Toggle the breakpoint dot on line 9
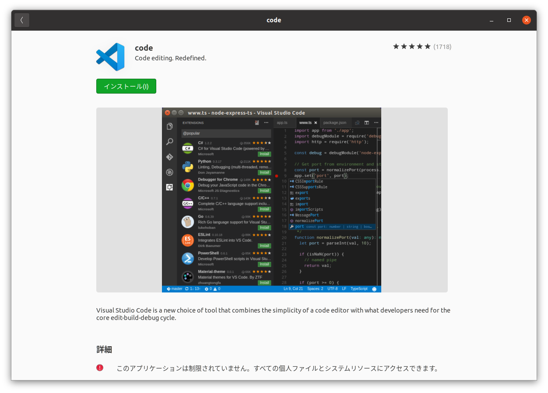 [277, 176]
